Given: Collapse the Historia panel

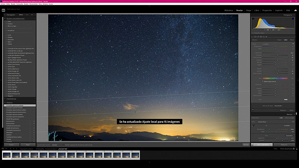Looking at the screenshot, I should pyautogui.click(x=5, y=103).
